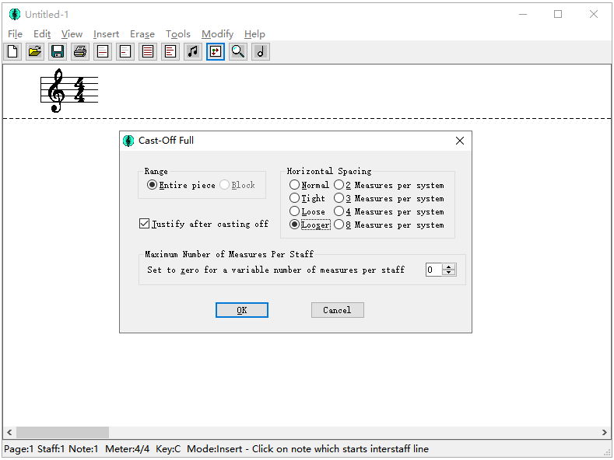This screenshot has width=614, height=460.
Task: Open the Tools menu
Action: 177,34
